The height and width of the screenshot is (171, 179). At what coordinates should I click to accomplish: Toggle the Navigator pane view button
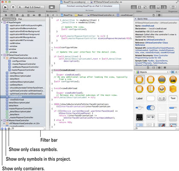coord(152,7)
